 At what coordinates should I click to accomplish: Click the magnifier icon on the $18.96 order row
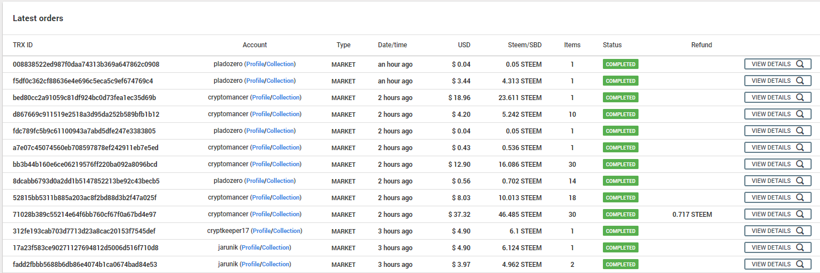point(800,97)
